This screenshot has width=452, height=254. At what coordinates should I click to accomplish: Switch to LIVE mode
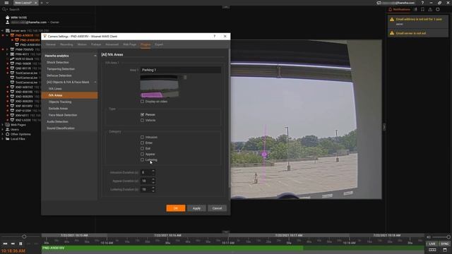(432, 243)
